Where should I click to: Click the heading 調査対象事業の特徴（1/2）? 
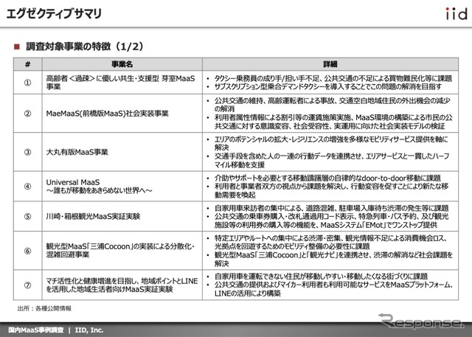click(86, 46)
